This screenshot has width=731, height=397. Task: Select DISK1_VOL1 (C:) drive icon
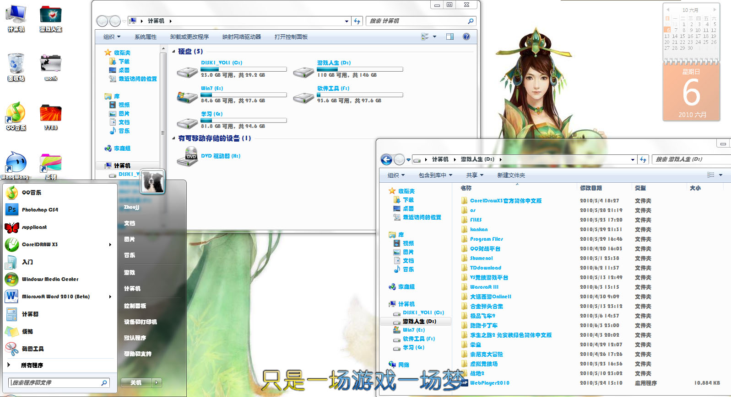(x=187, y=71)
